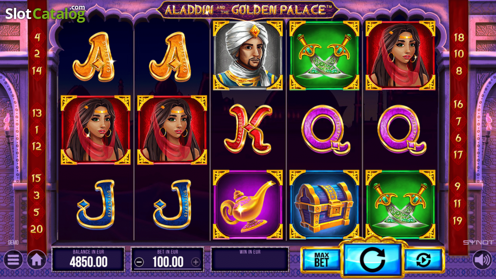Select the treasure chest symbol
Screen dimensions: 496x279
[x=324, y=205]
